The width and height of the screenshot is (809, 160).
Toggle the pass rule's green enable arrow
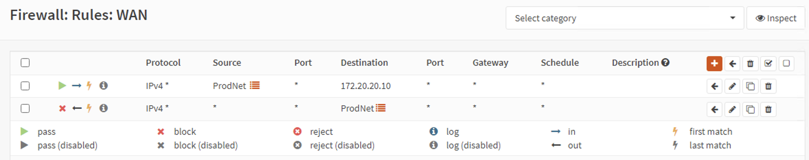point(62,85)
